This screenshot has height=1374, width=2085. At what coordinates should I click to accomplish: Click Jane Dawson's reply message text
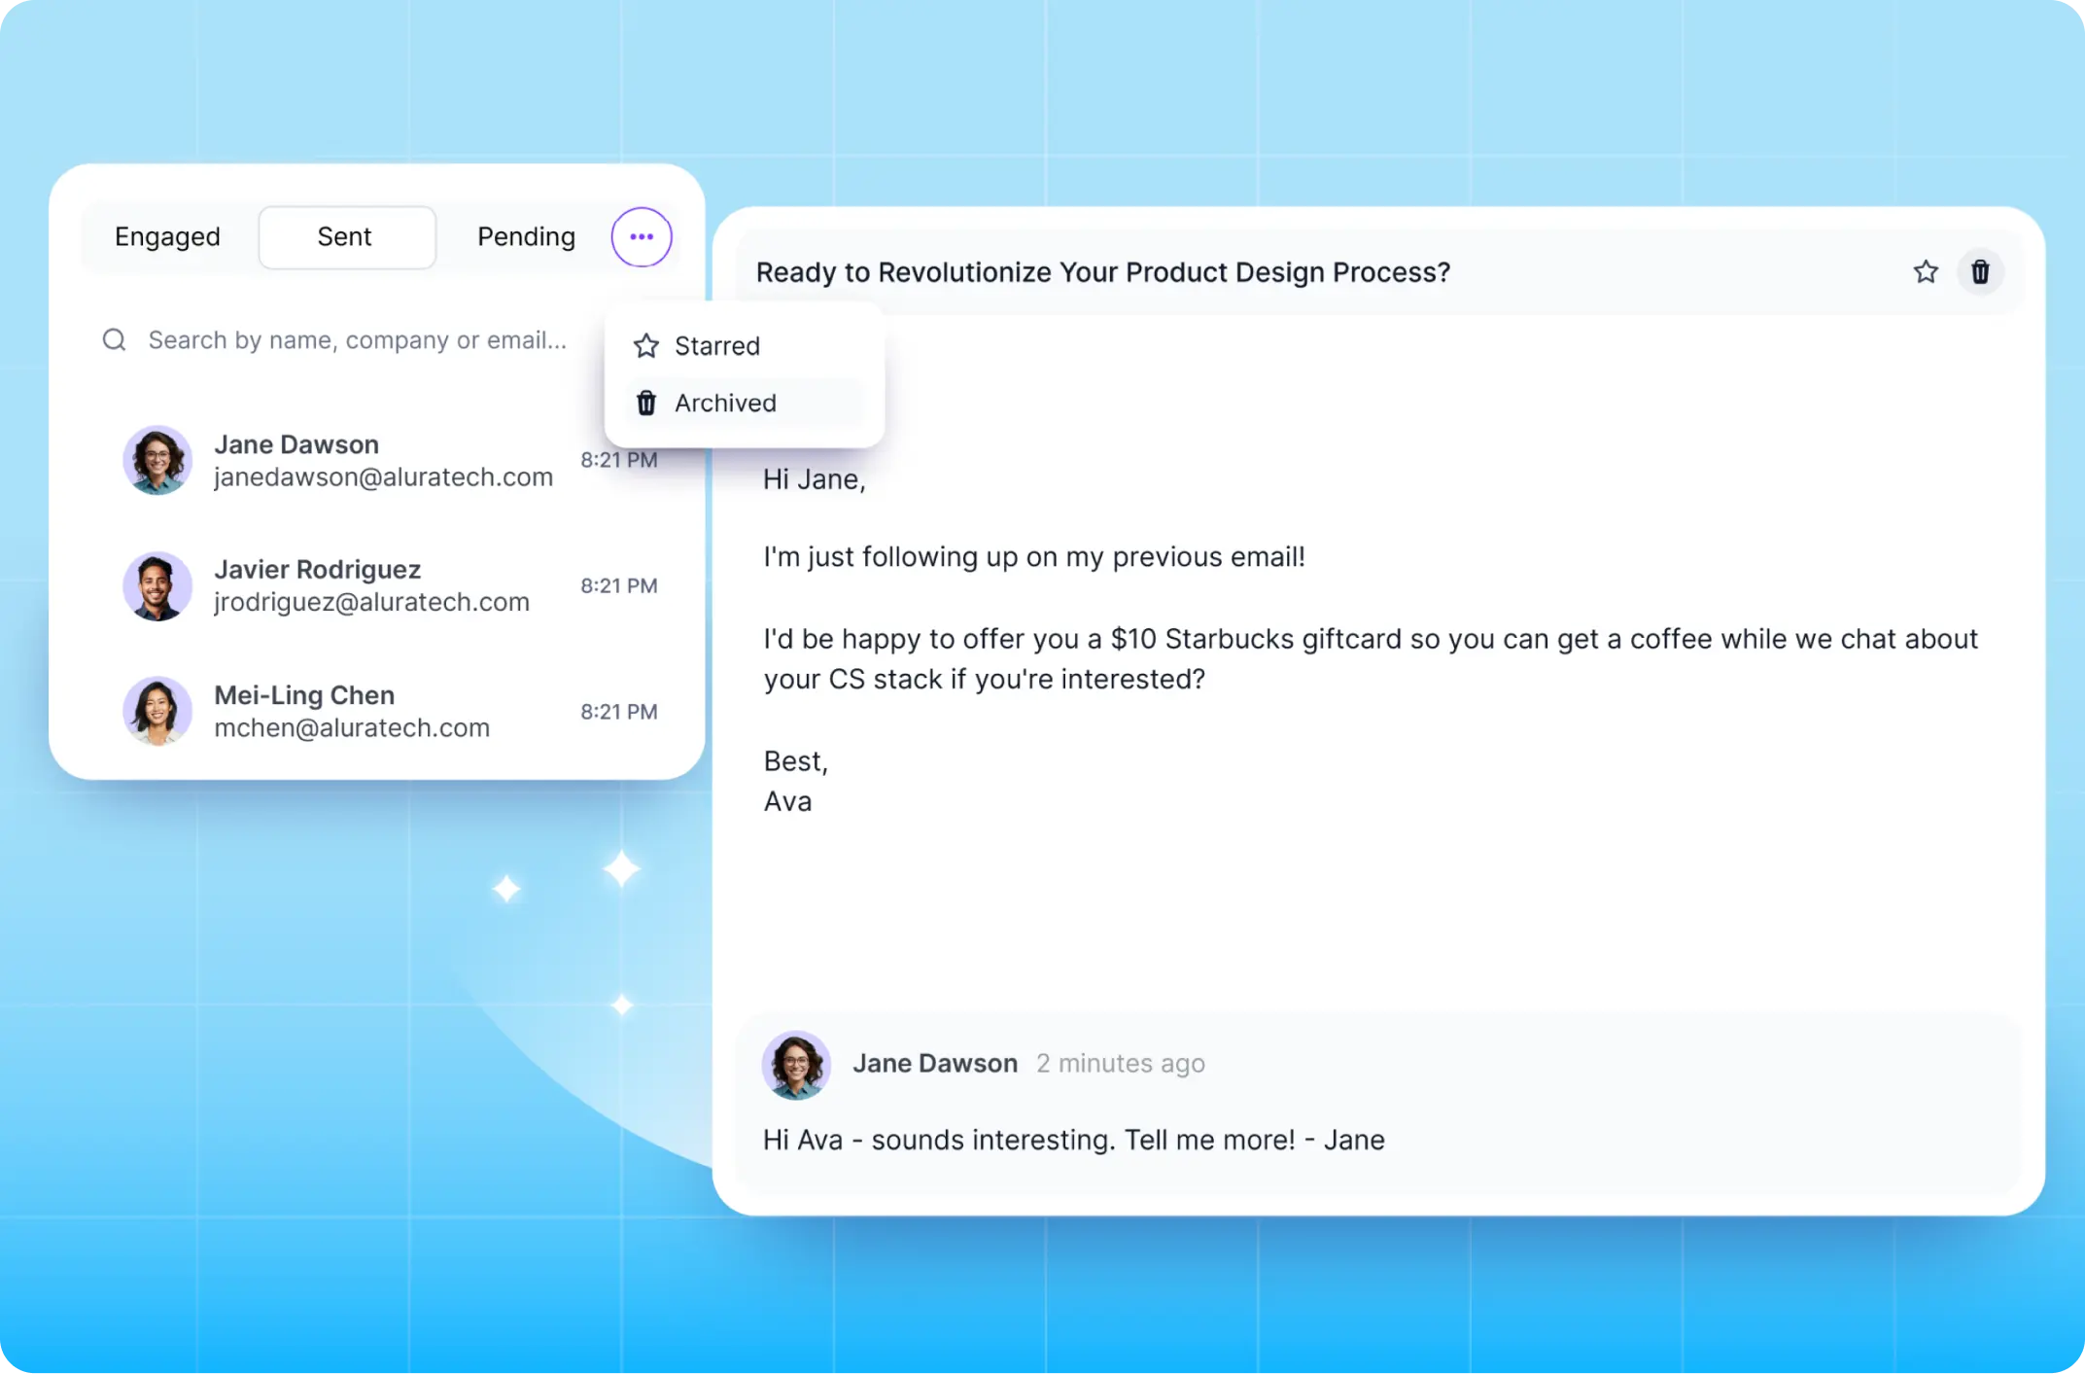(1073, 1140)
